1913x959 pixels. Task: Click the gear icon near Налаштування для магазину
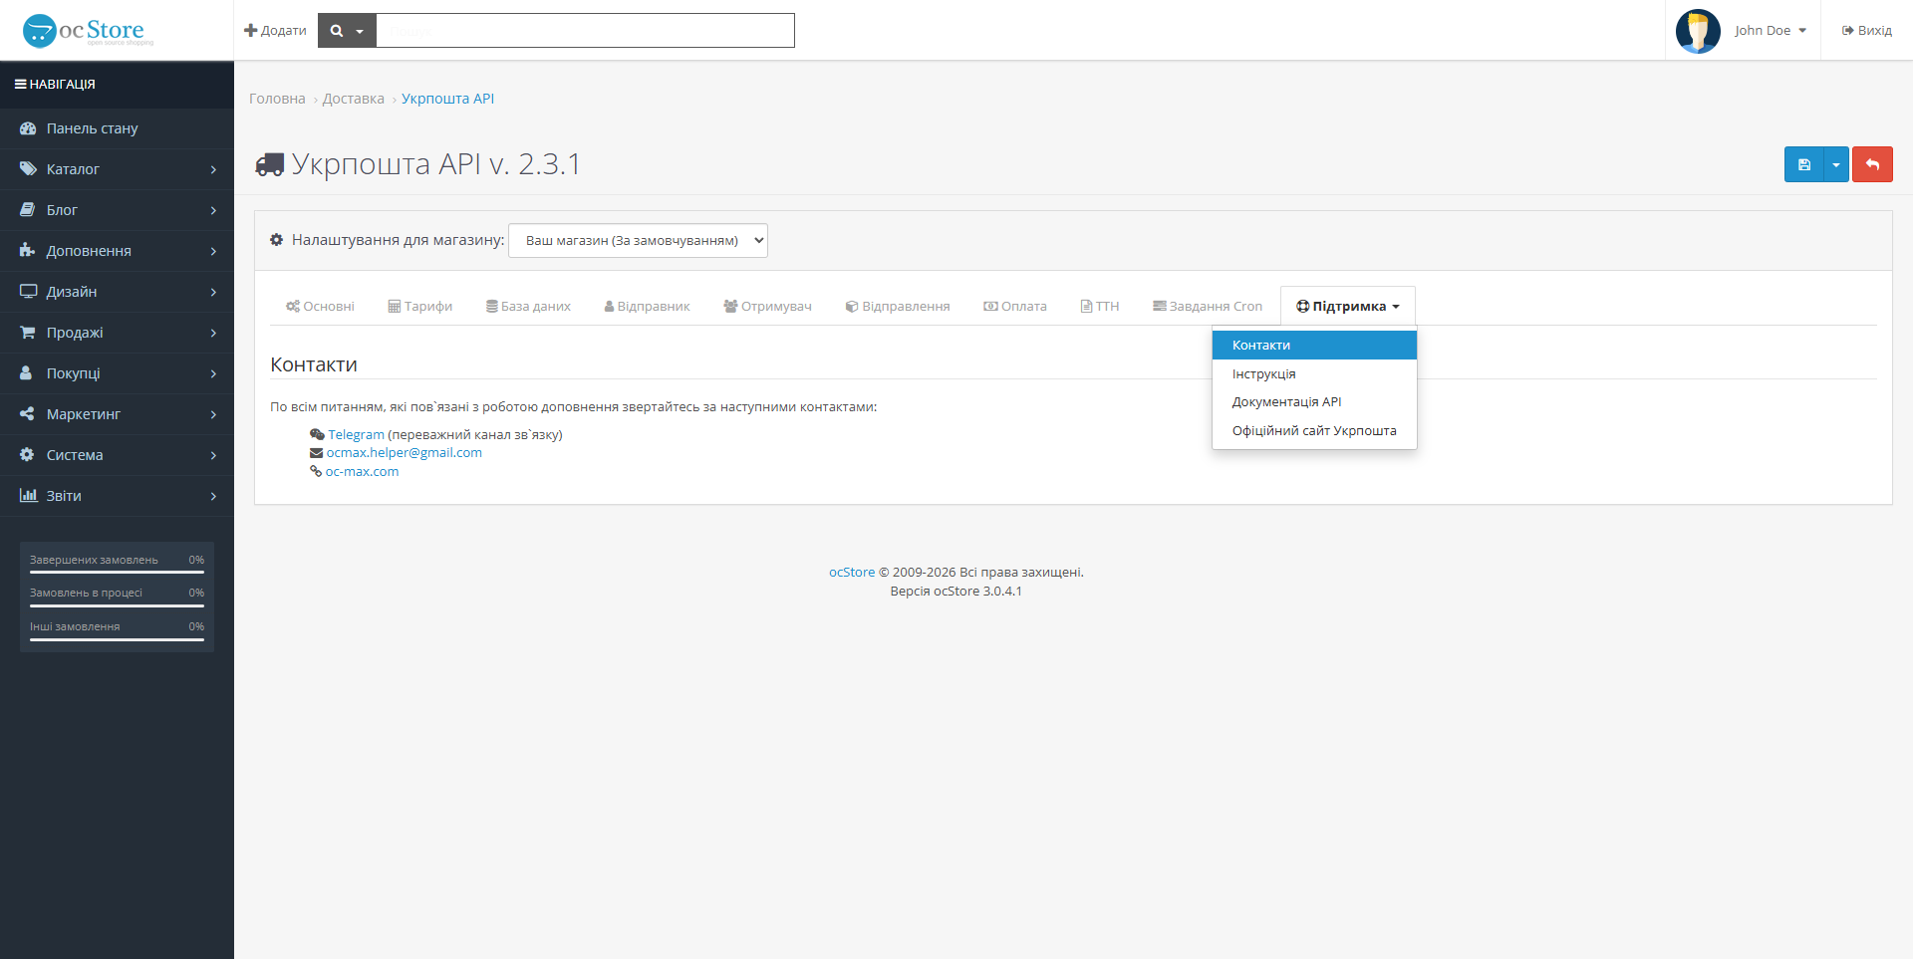(277, 240)
